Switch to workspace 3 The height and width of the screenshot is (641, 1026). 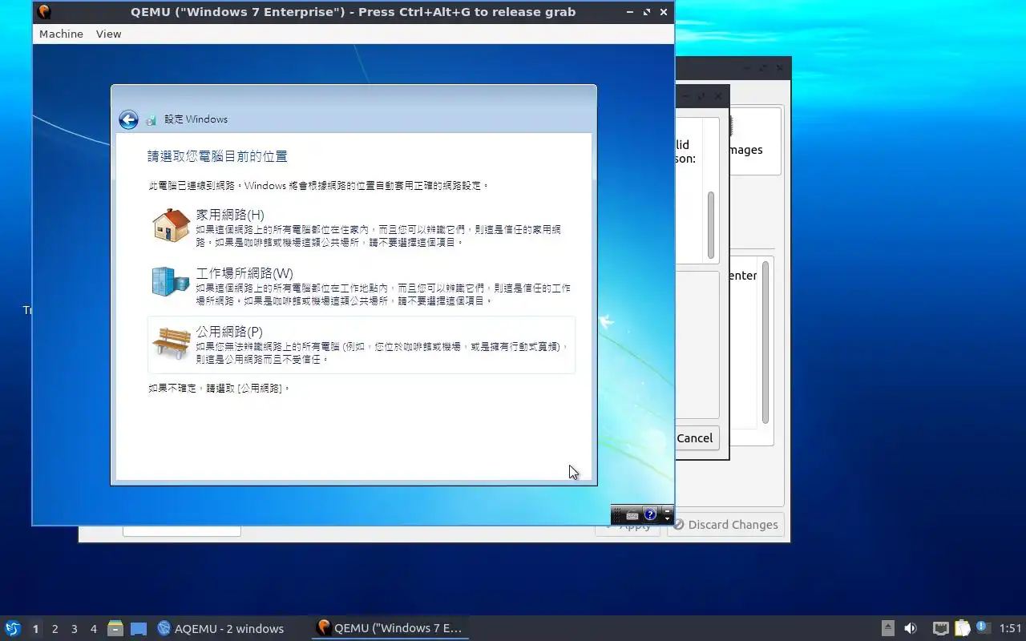pos(75,629)
